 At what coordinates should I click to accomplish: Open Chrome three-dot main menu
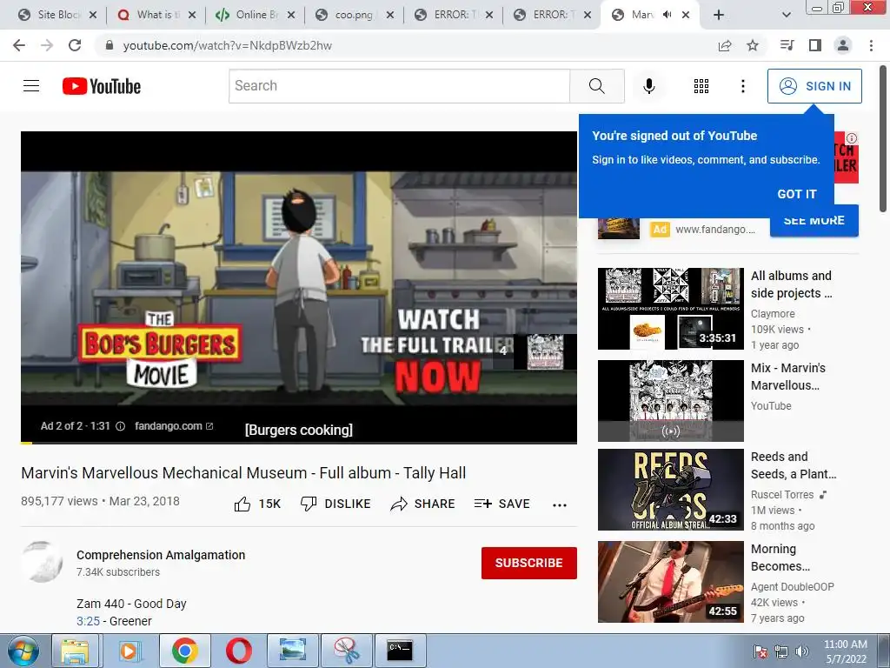[871, 45]
